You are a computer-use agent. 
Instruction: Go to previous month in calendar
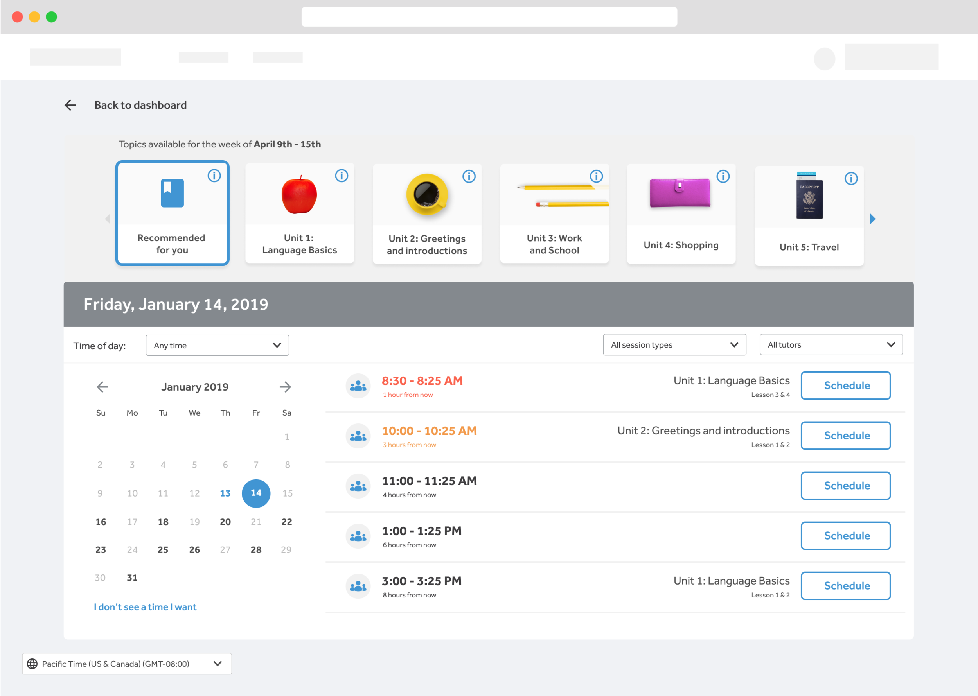[x=102, y=387]
